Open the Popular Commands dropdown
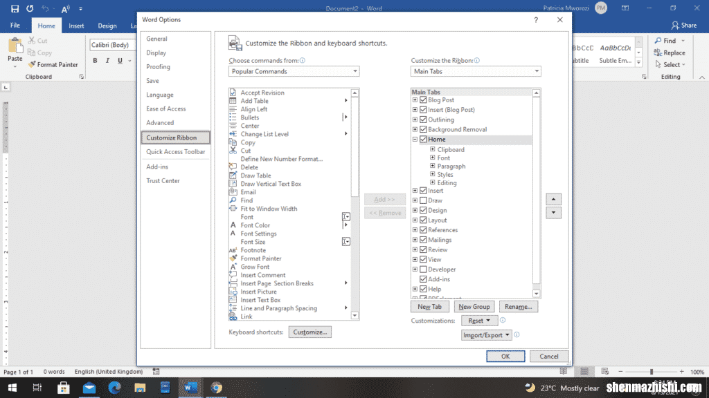Viewport: 709px width, 398px height. coord(294,71)
